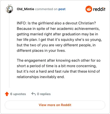The image size is (110, 114).
Task: Click the reddit wordmark text logo
Action: coord(99,9)
